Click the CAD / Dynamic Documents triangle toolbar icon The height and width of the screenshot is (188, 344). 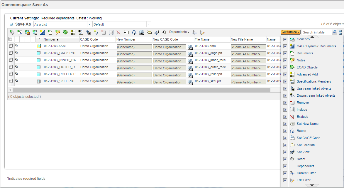tap(43, 32)
